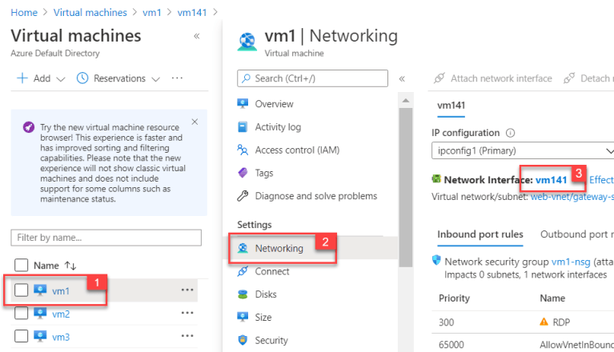Screen dimensions: 614x352
Task: Open vm3 row context ellipsis
Action: coord(187,335)
